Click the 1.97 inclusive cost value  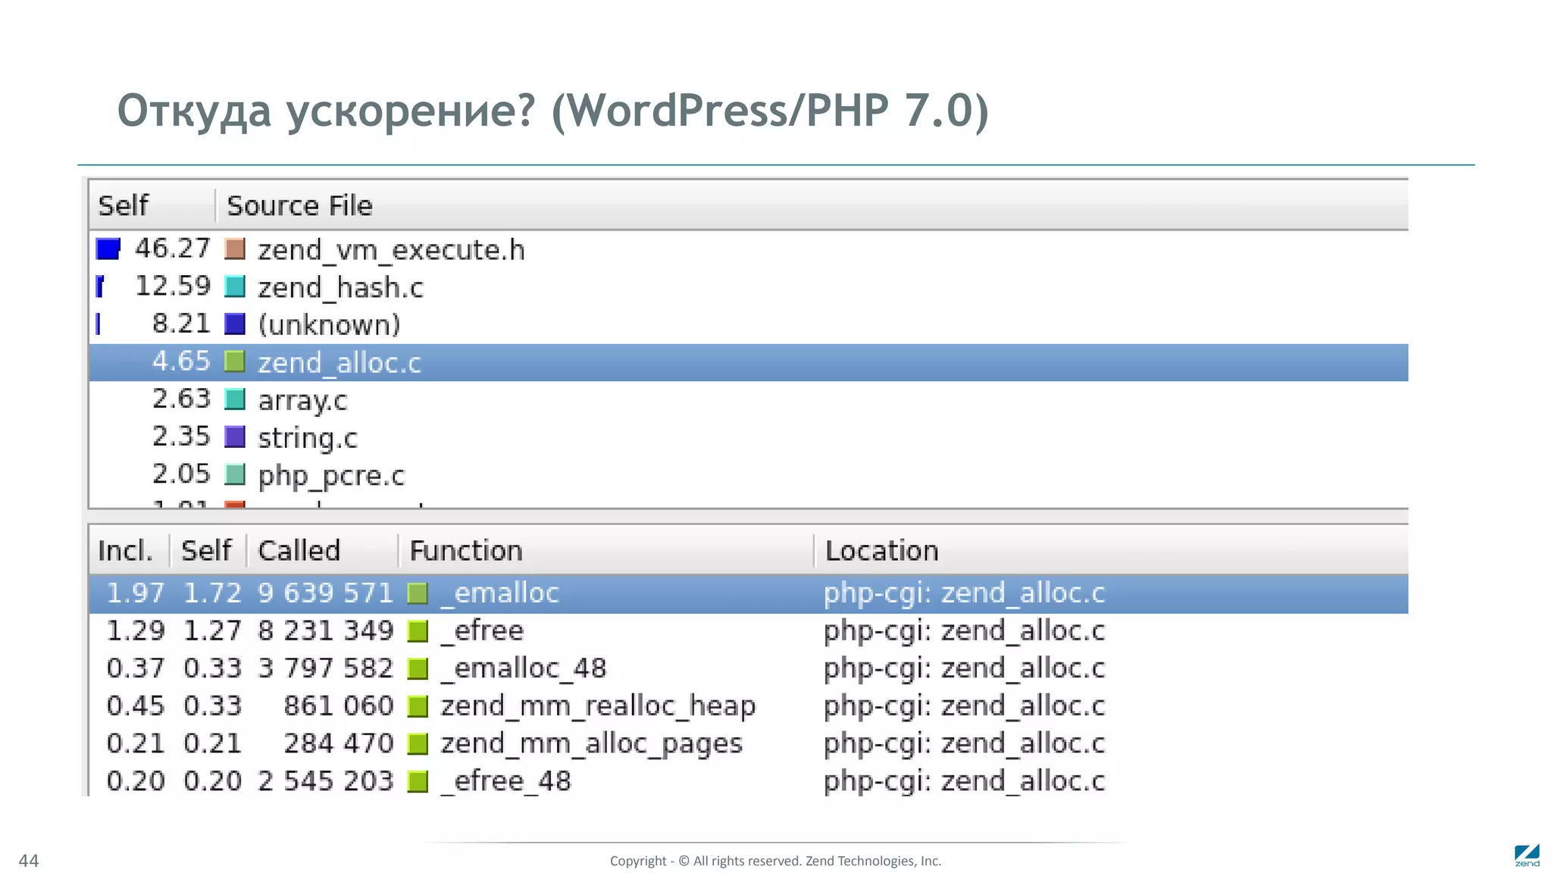136,593
